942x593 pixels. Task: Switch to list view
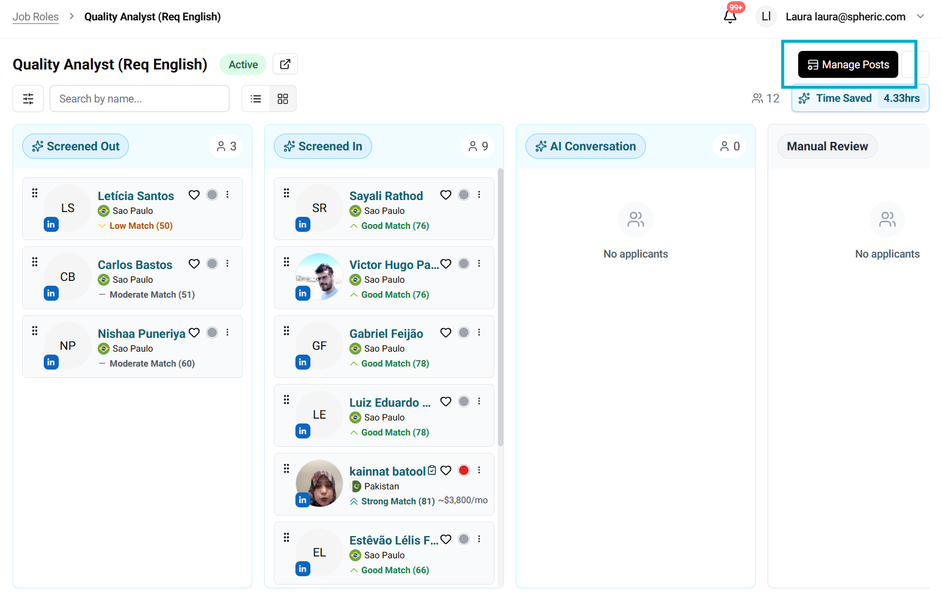(x=256, y=99)
